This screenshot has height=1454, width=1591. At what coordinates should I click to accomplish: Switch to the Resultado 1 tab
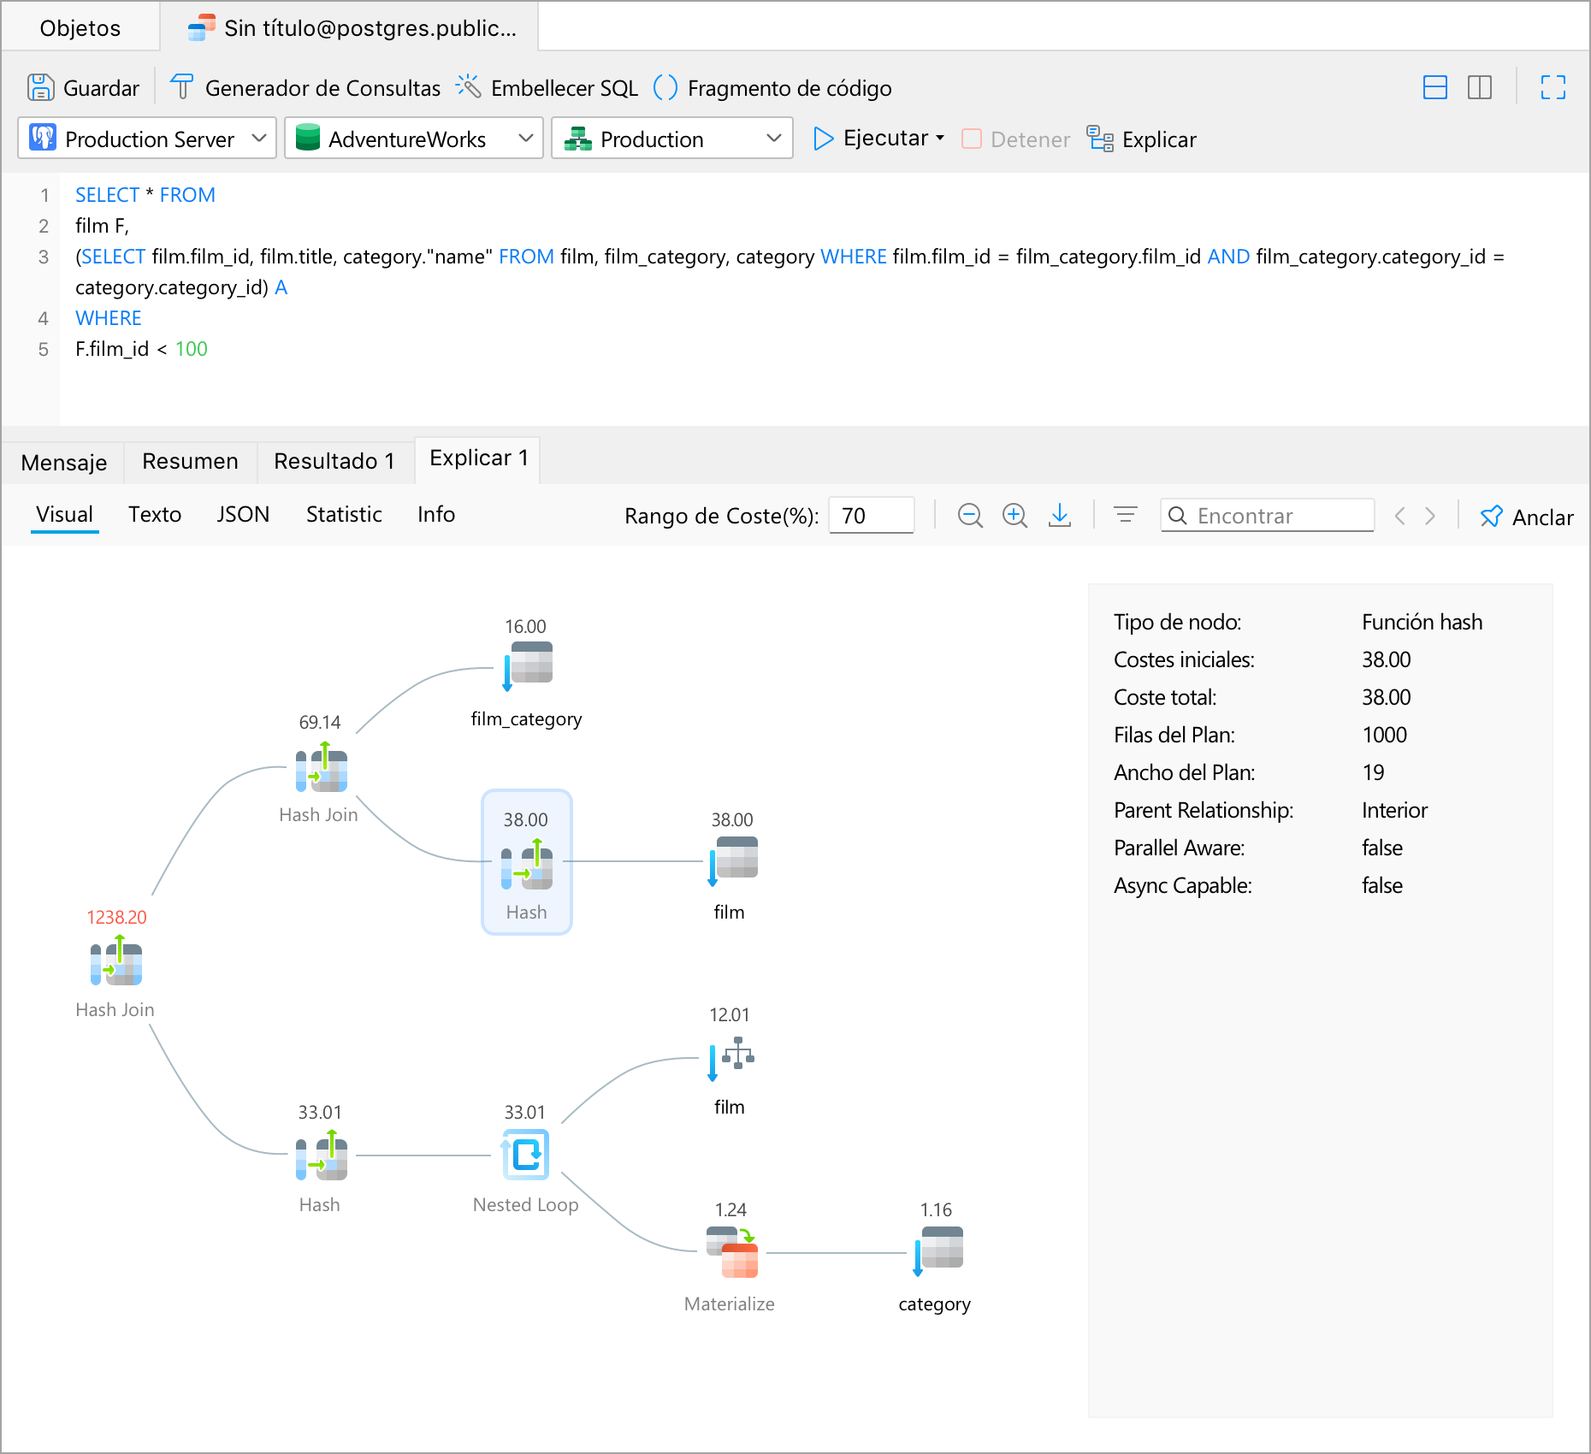(x=334, y=462)
